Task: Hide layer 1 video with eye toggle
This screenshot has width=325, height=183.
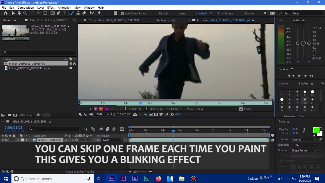Action: tap(3, 140)
